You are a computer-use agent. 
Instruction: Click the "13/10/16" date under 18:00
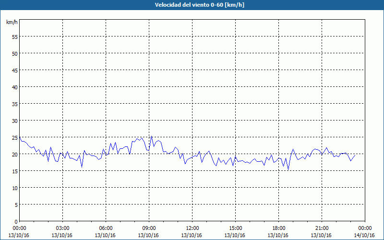pos(278,235)
